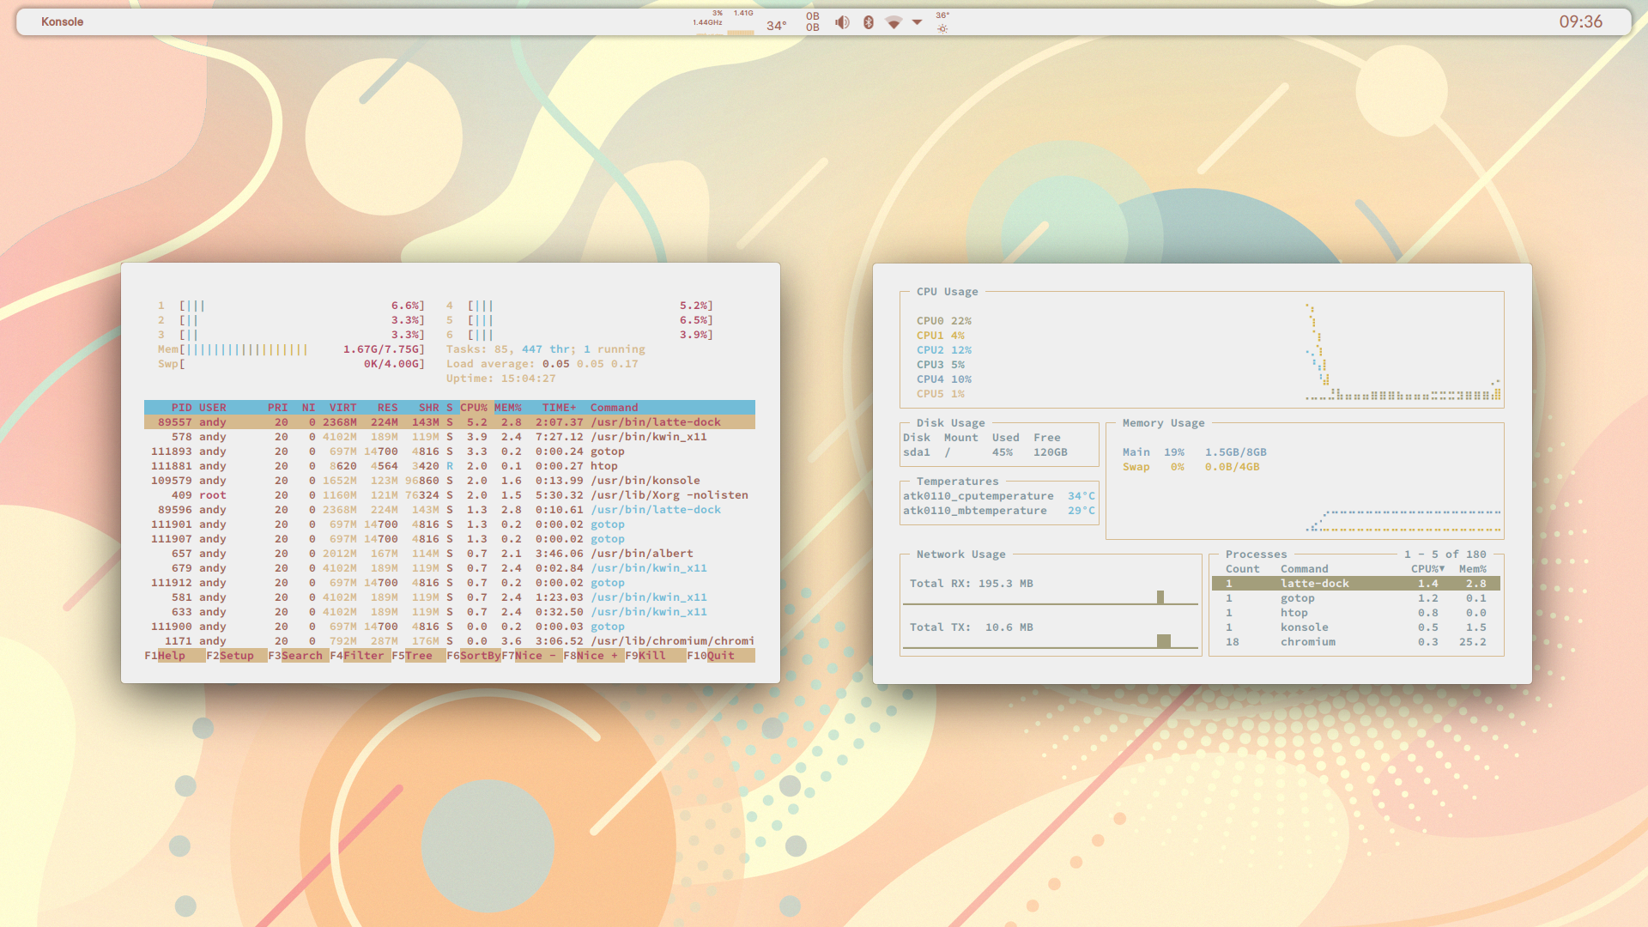Select konsole row in gotop Processes list
1648x927 pixels.
(x=1356, y=627)
